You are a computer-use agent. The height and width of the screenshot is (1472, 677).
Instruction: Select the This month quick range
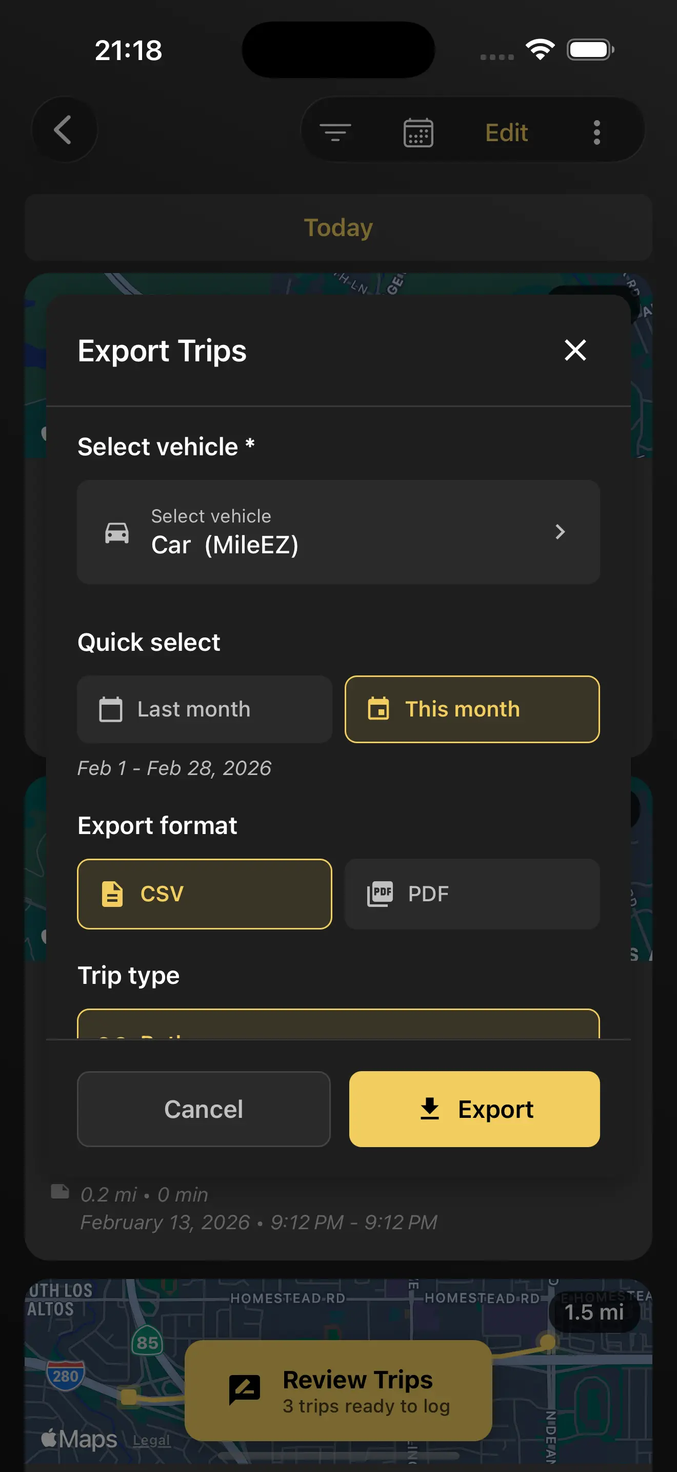click(x=471, y=709)
